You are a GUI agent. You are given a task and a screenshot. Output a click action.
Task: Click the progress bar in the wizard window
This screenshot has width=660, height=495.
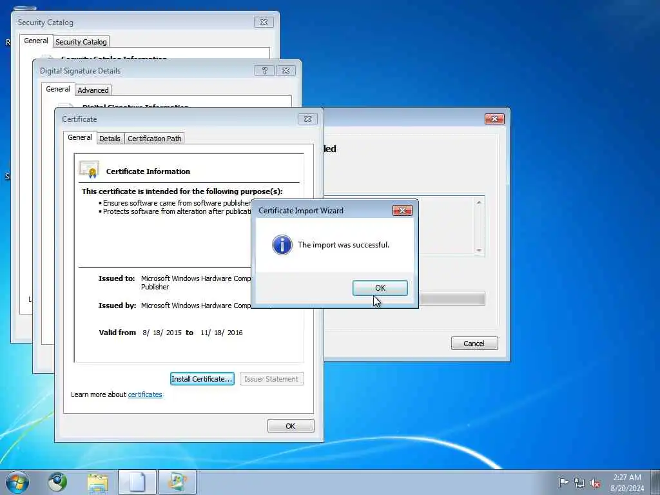click(452, 298)
